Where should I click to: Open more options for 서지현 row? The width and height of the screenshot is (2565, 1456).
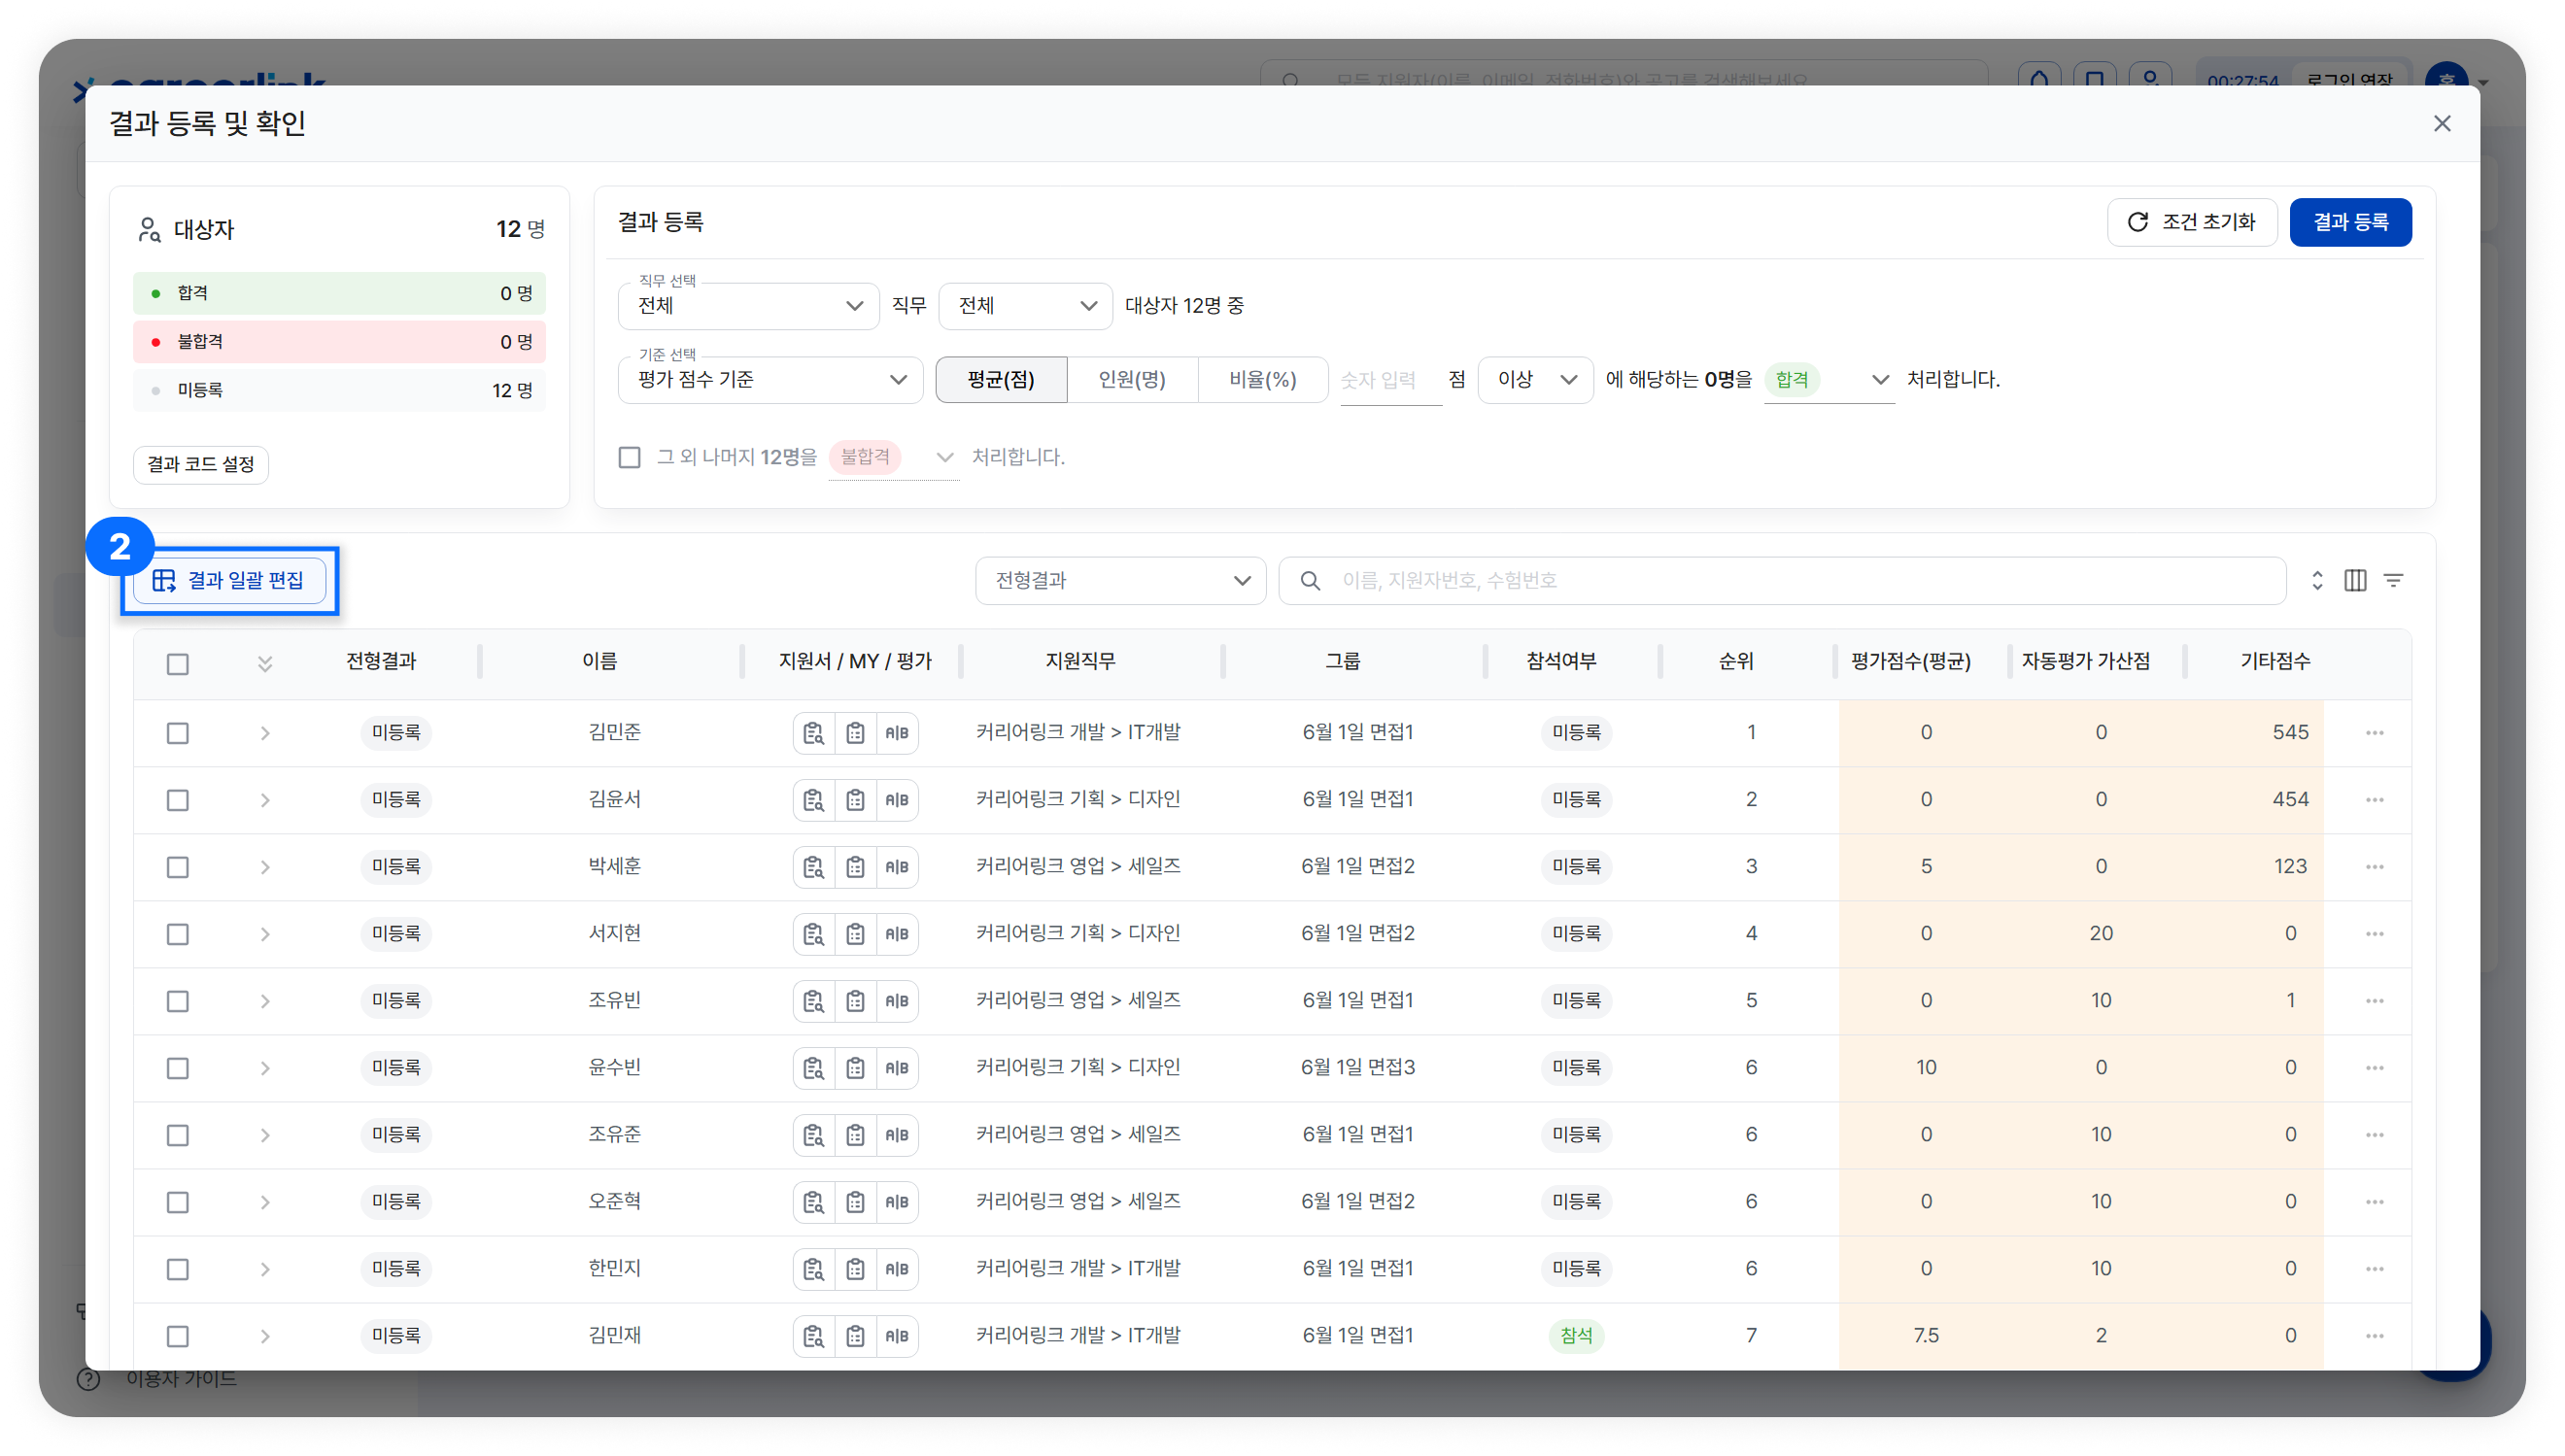click(x=2375, y=934)
